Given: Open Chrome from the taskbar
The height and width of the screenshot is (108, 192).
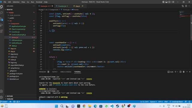Looking at the screenshot, I should [84, 106].
